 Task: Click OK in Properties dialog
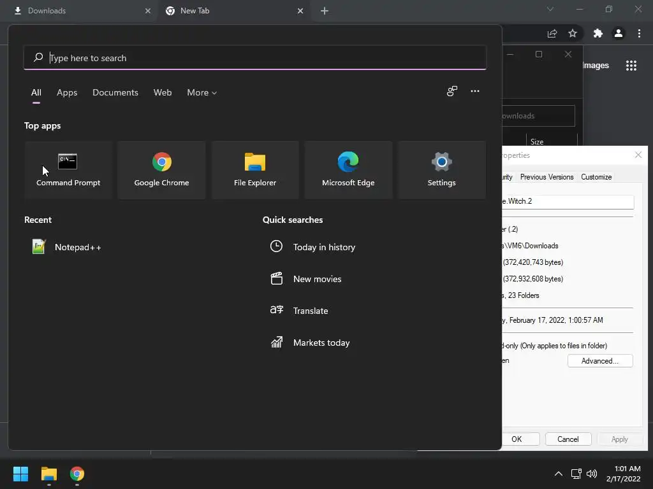(520, 439)
